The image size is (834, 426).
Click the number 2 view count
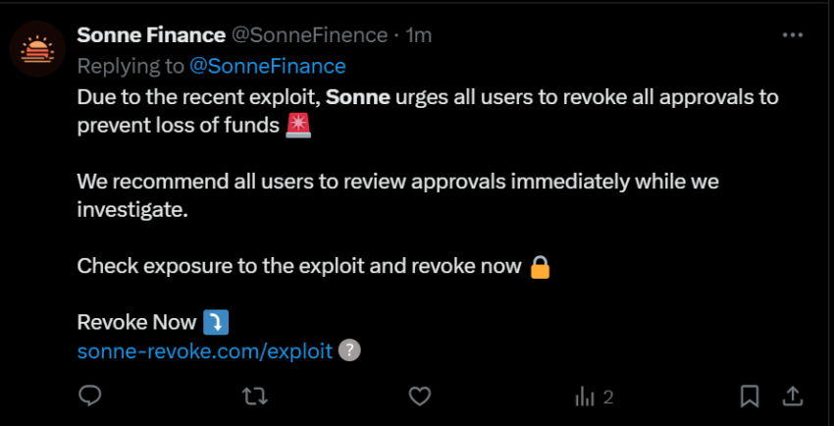pos(608,397)
